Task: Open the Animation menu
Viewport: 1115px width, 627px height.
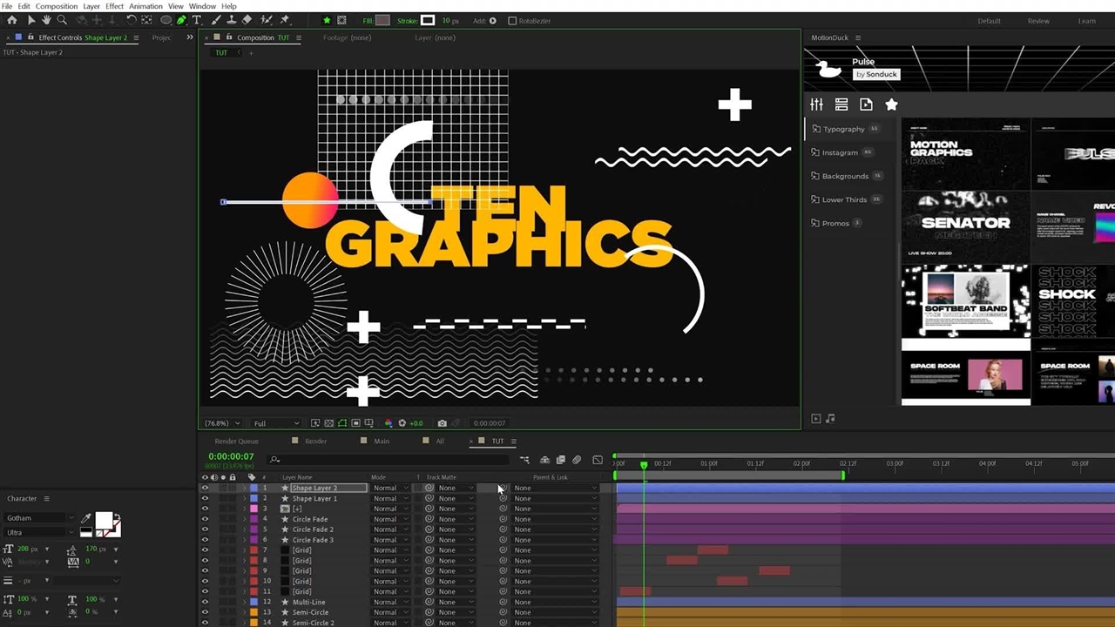Action: 145,6
